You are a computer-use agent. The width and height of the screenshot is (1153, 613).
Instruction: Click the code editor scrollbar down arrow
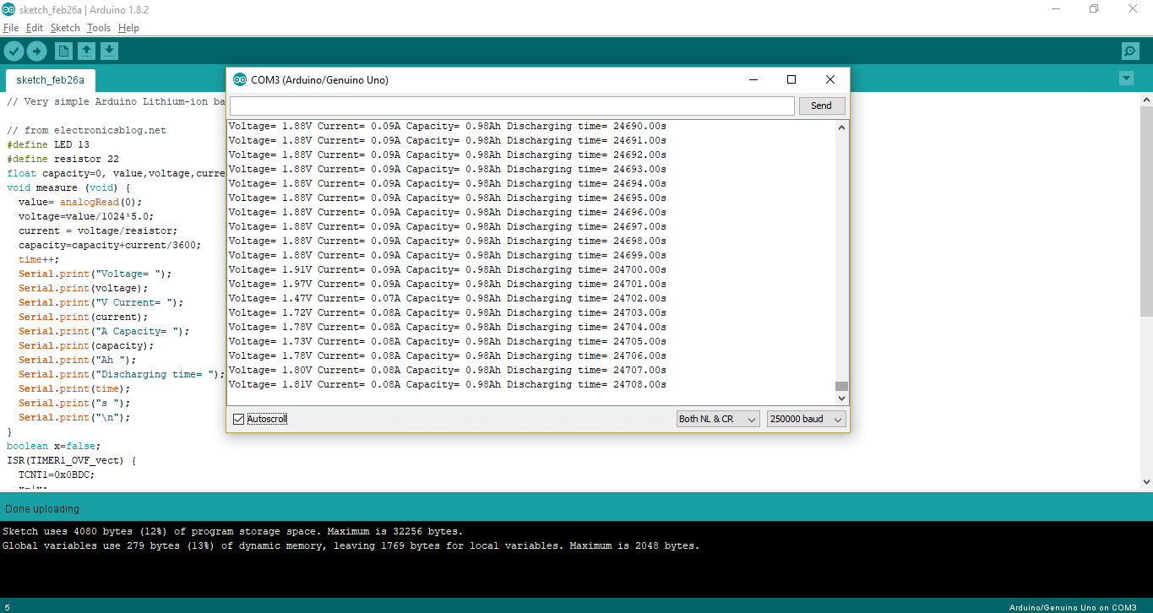pyautogui.click(x=1146, y=482)
